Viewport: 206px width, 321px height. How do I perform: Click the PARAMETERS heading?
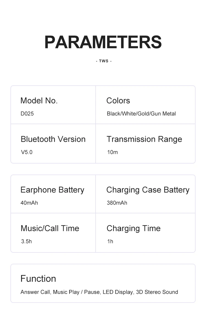point(103,42)
